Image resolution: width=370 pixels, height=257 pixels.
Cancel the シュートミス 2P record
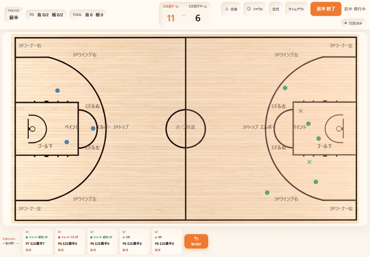[x=61, y=250]
